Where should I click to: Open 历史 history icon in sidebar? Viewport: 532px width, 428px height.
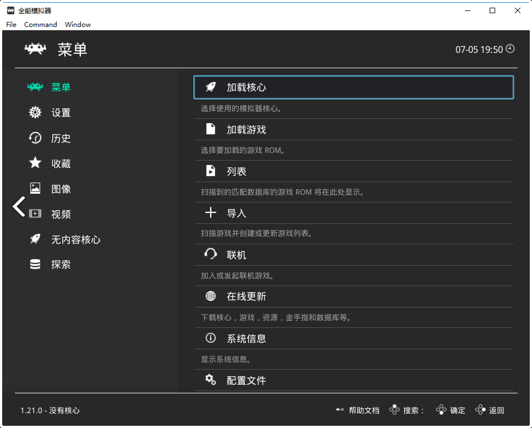pyautogui.click(x=35, y=138)
